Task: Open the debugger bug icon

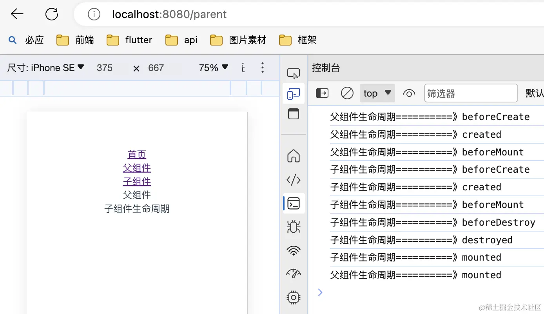Action: (293, 226)
